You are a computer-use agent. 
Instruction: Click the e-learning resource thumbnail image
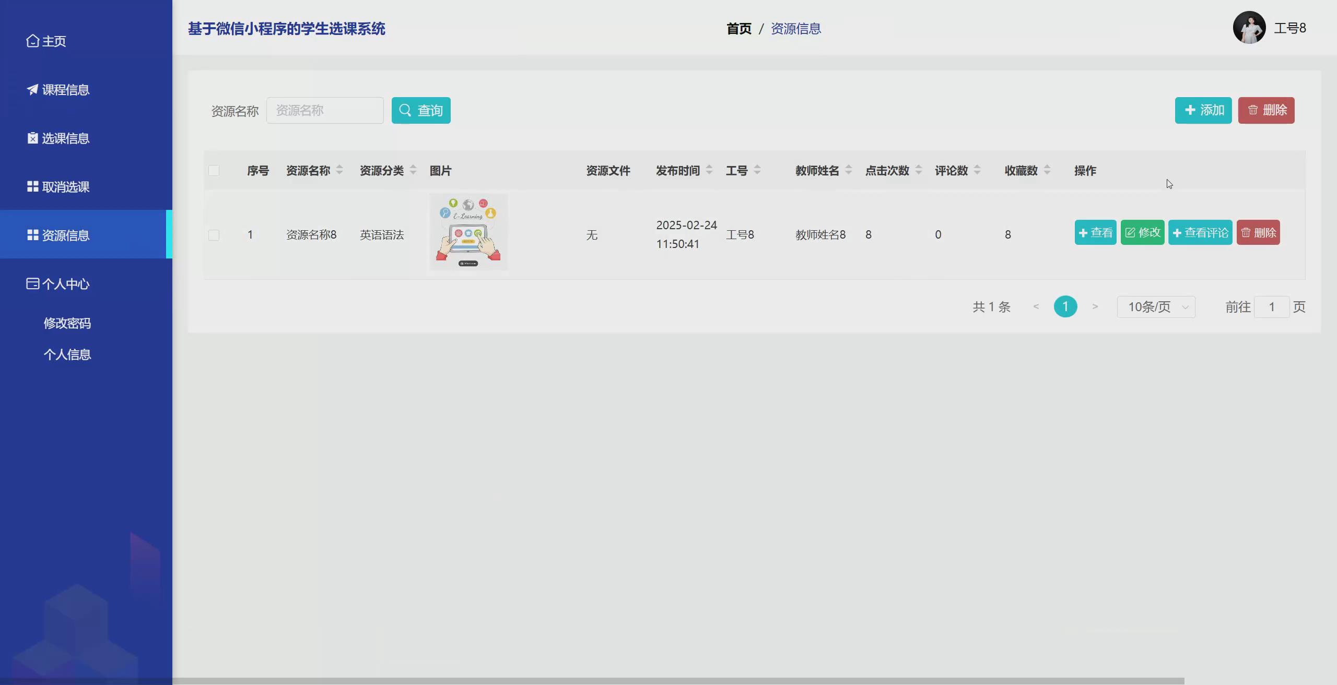(468, 233)
